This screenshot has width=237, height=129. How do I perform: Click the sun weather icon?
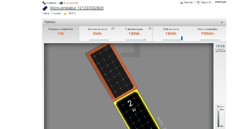tap(65, 13)
